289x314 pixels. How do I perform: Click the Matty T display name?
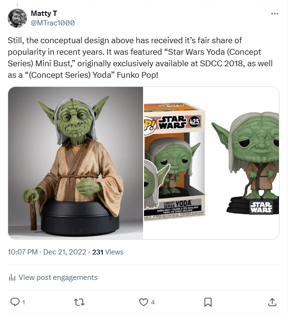(x=44, y=13)
